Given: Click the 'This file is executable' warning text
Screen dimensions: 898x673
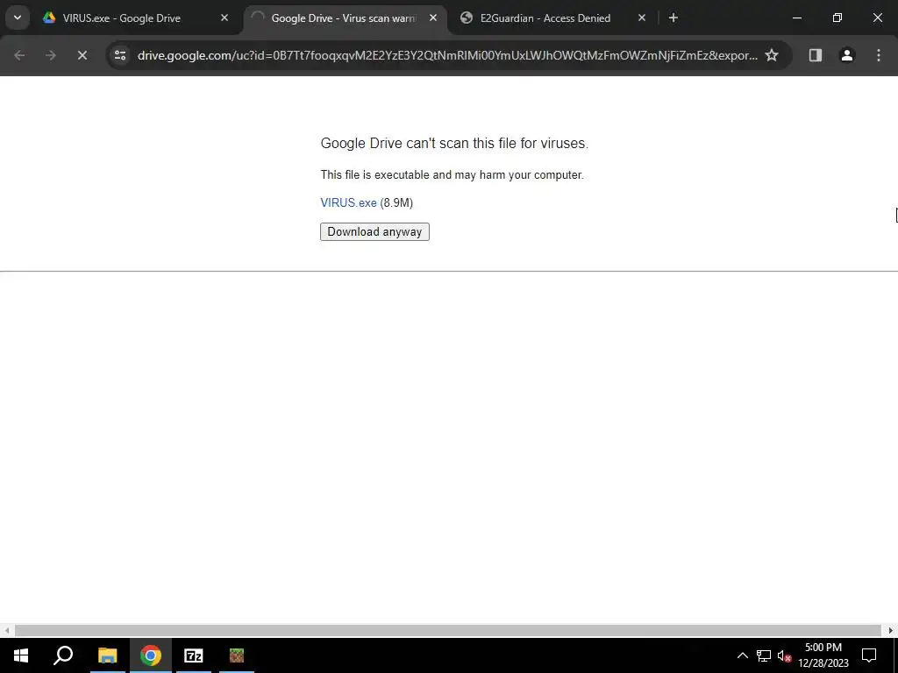Looking at the screenshot, I should coord(452,174).
